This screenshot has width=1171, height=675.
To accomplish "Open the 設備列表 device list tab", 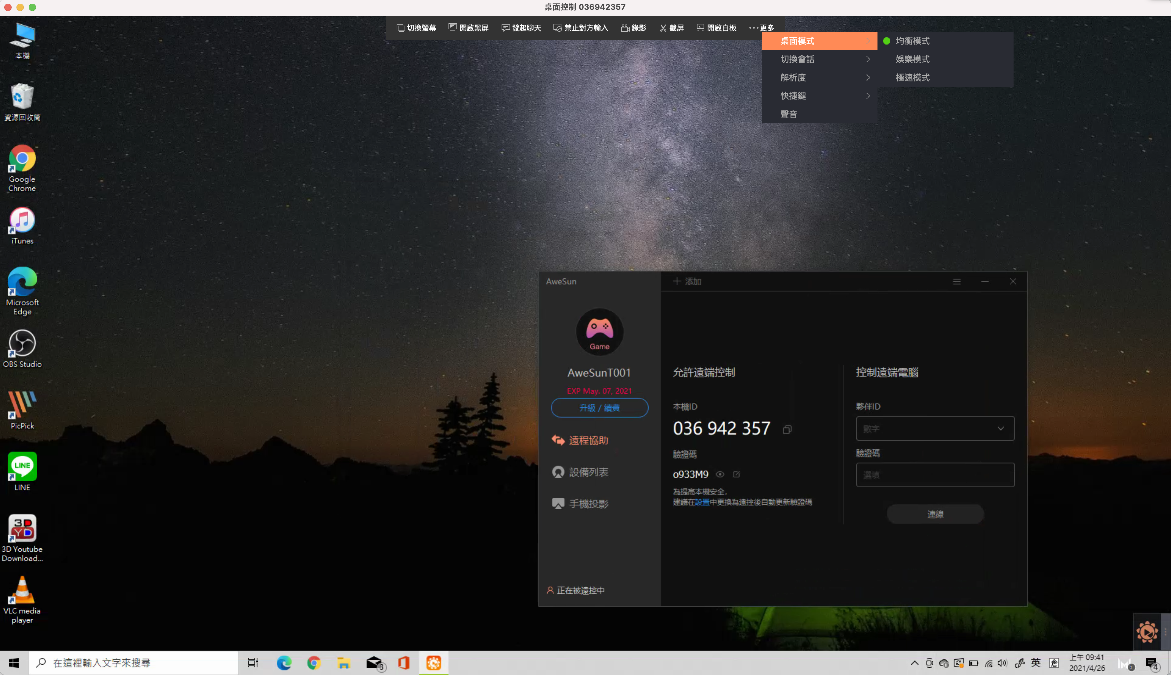I will [x=588, y=472].
